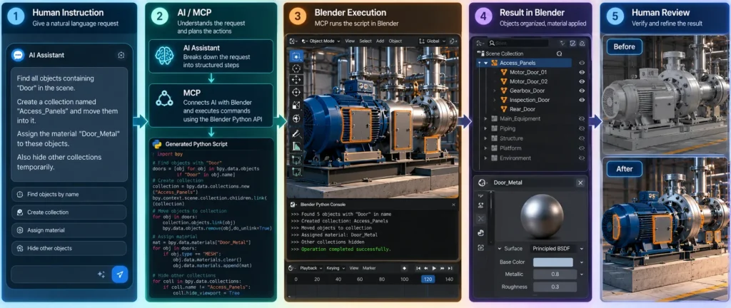Toggle visibility eye for Motor_Door_01
Viewport: 731px width, 308px height.
[582, 72]
